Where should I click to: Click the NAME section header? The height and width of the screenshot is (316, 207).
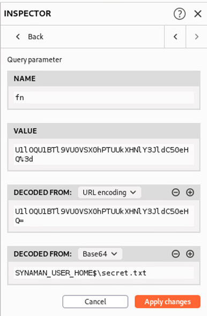(104, 79)
